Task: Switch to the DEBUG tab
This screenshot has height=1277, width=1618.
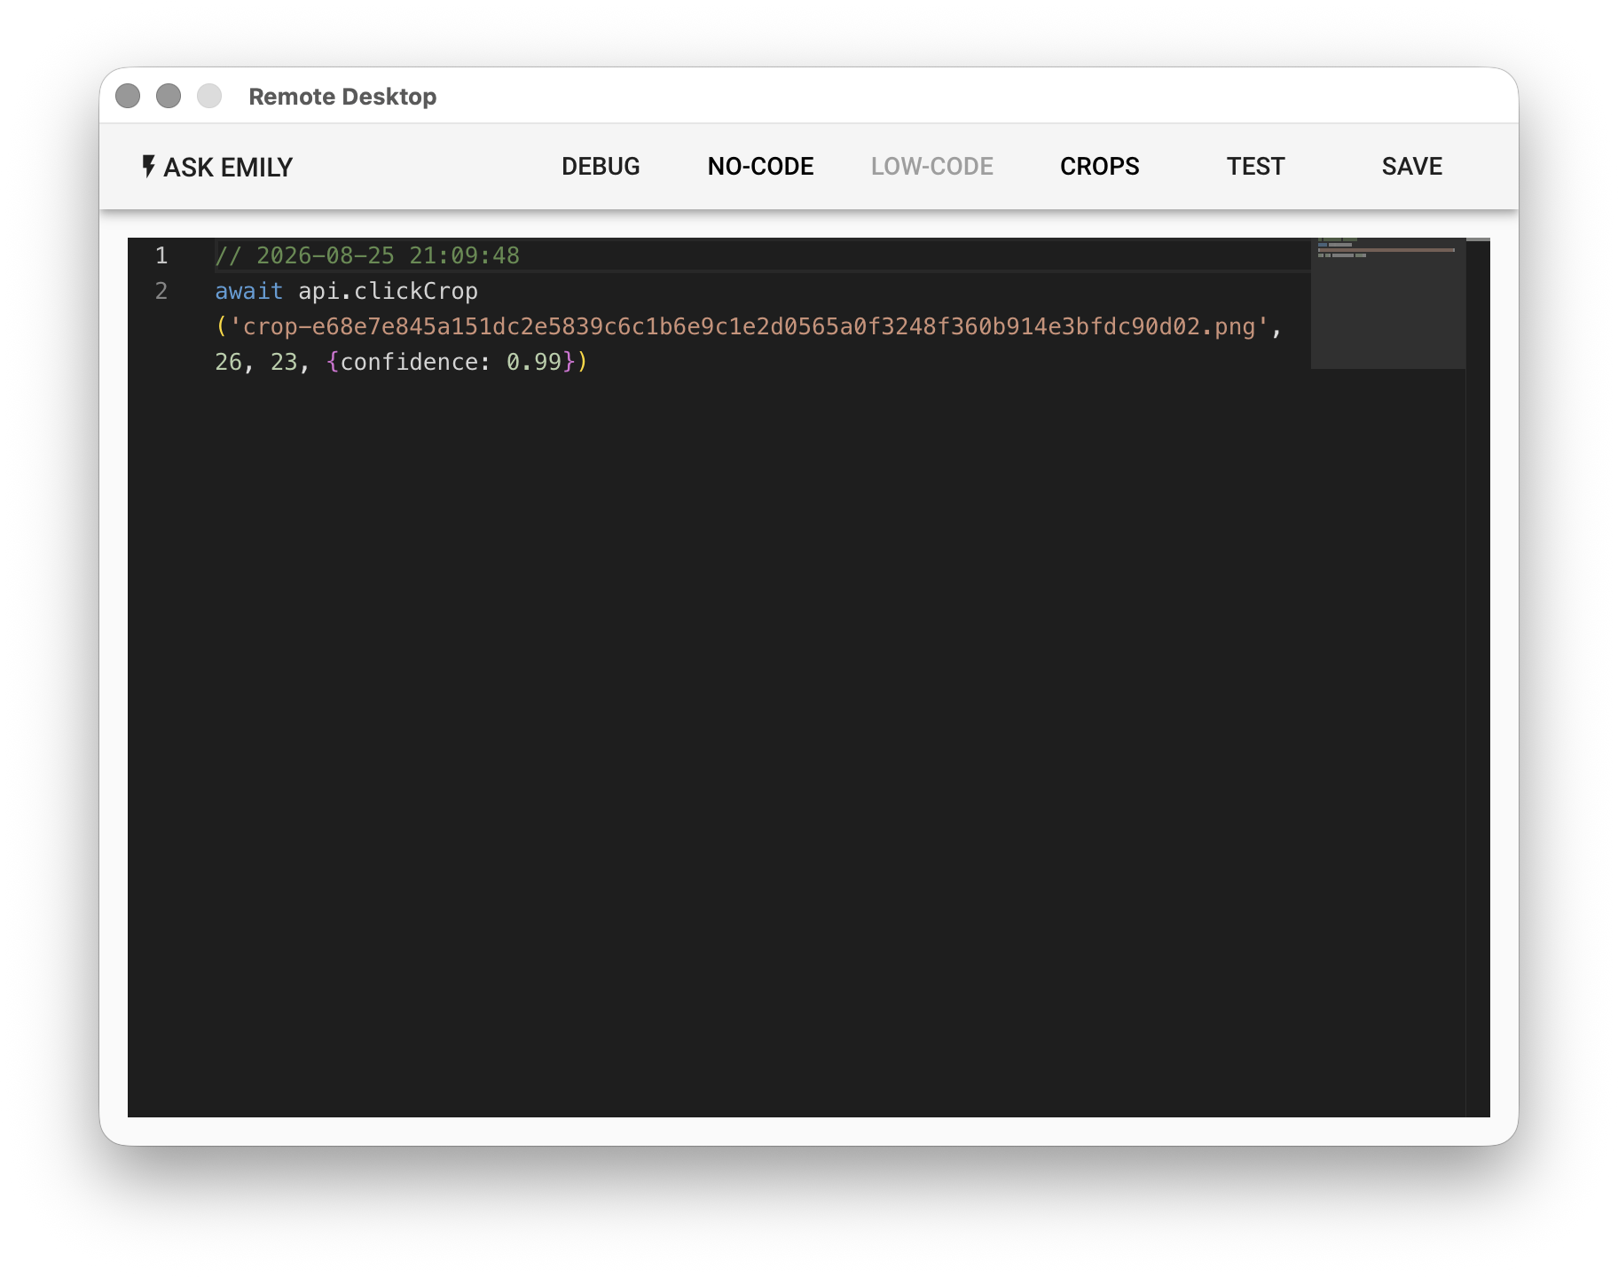Action: click(601, 167)
